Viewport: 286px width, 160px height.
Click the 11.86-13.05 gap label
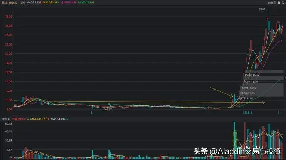(x=248, y=93)
